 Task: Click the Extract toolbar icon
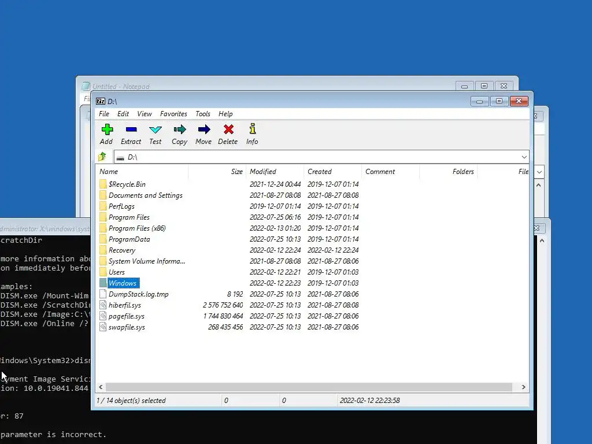pyautogui.click(x=131, y=129)
